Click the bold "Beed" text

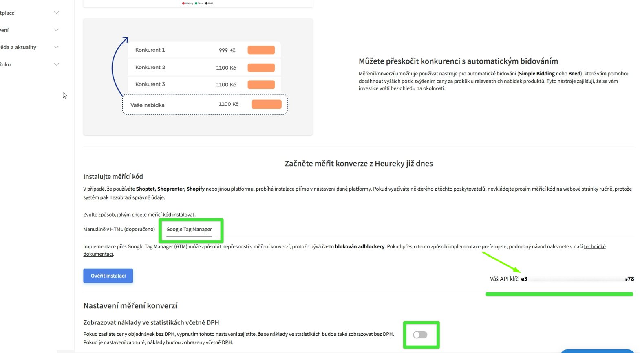coord(574,74)
